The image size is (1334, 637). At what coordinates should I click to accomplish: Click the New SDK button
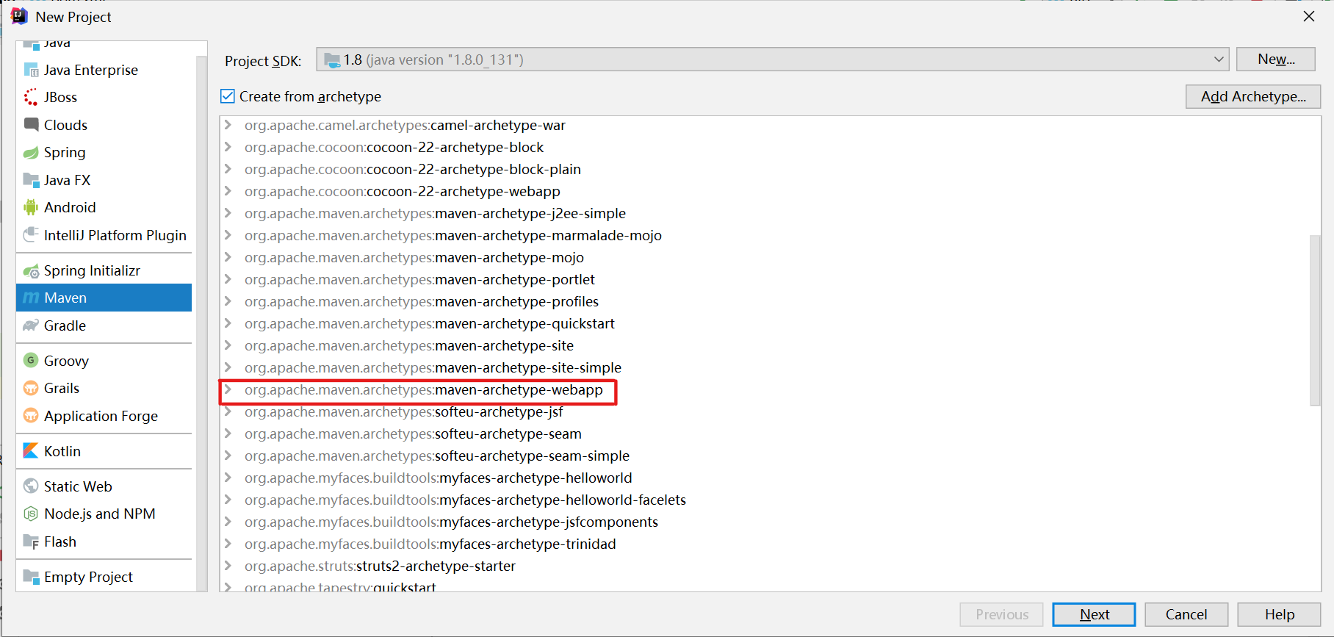tap(1275, 60)
